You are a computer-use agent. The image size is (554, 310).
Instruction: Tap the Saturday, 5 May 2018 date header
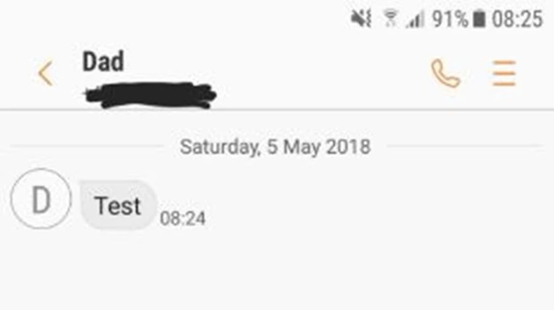pos(275,147)
